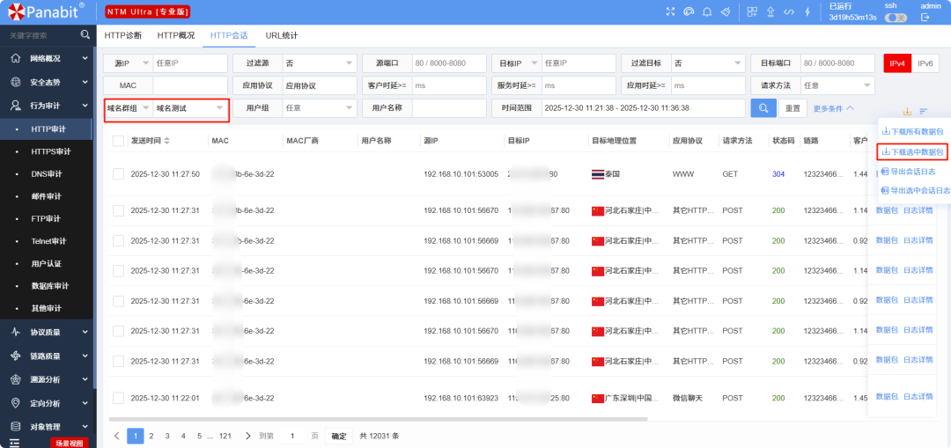This screenshot has height=448, width=951.
Task: Open the 域名测试 domain group dropdown
Action: [190, 108]
